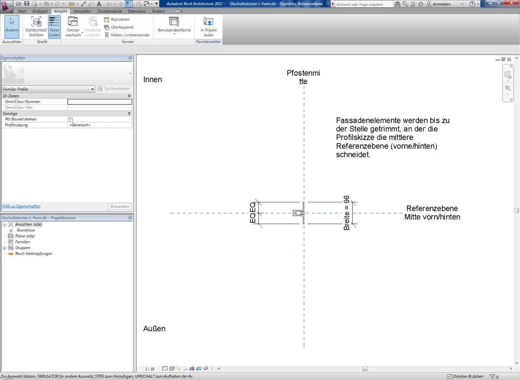Click the vertical scrollbar thumb of the view
This screenshot has height=380, width=520.
[x=517, y=211]
